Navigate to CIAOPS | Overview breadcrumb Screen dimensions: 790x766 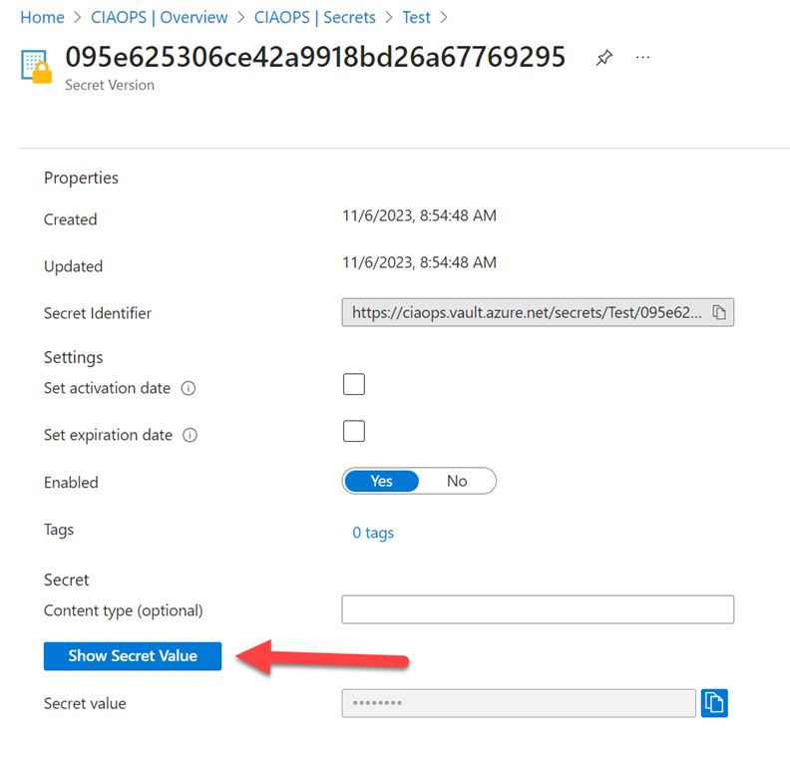(161, 17)
